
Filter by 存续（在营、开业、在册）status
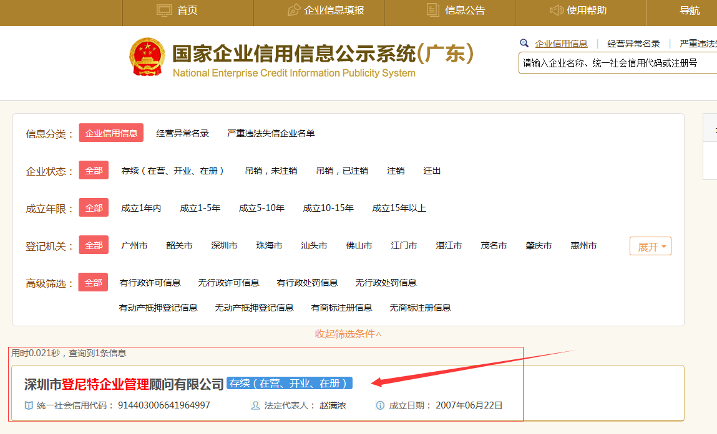[172, 171]
